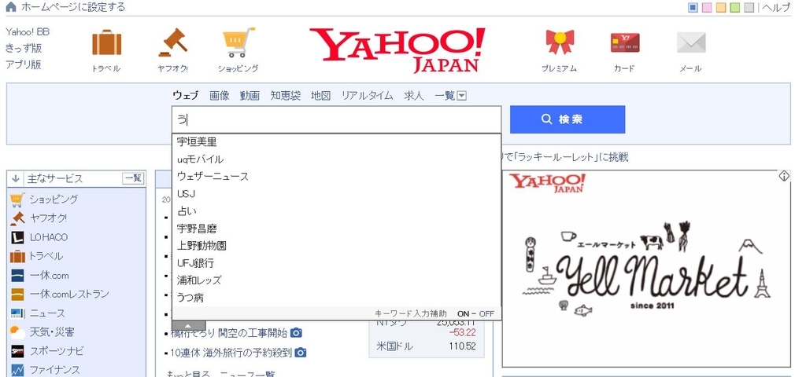806x377 pixels.
Task: Choose suggestion uqモバイル
Action: click(336, 159)
